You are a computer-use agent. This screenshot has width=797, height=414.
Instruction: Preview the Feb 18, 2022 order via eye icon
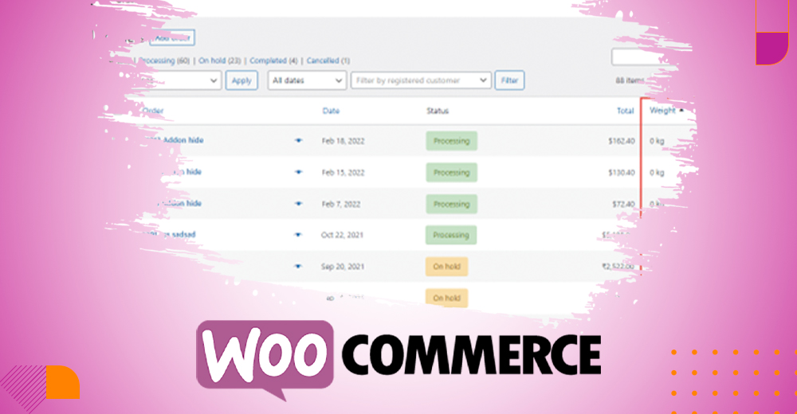point(298,141)
